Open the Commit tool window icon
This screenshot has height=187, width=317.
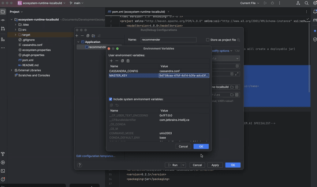pyautogui.click(x=3, y=20)
